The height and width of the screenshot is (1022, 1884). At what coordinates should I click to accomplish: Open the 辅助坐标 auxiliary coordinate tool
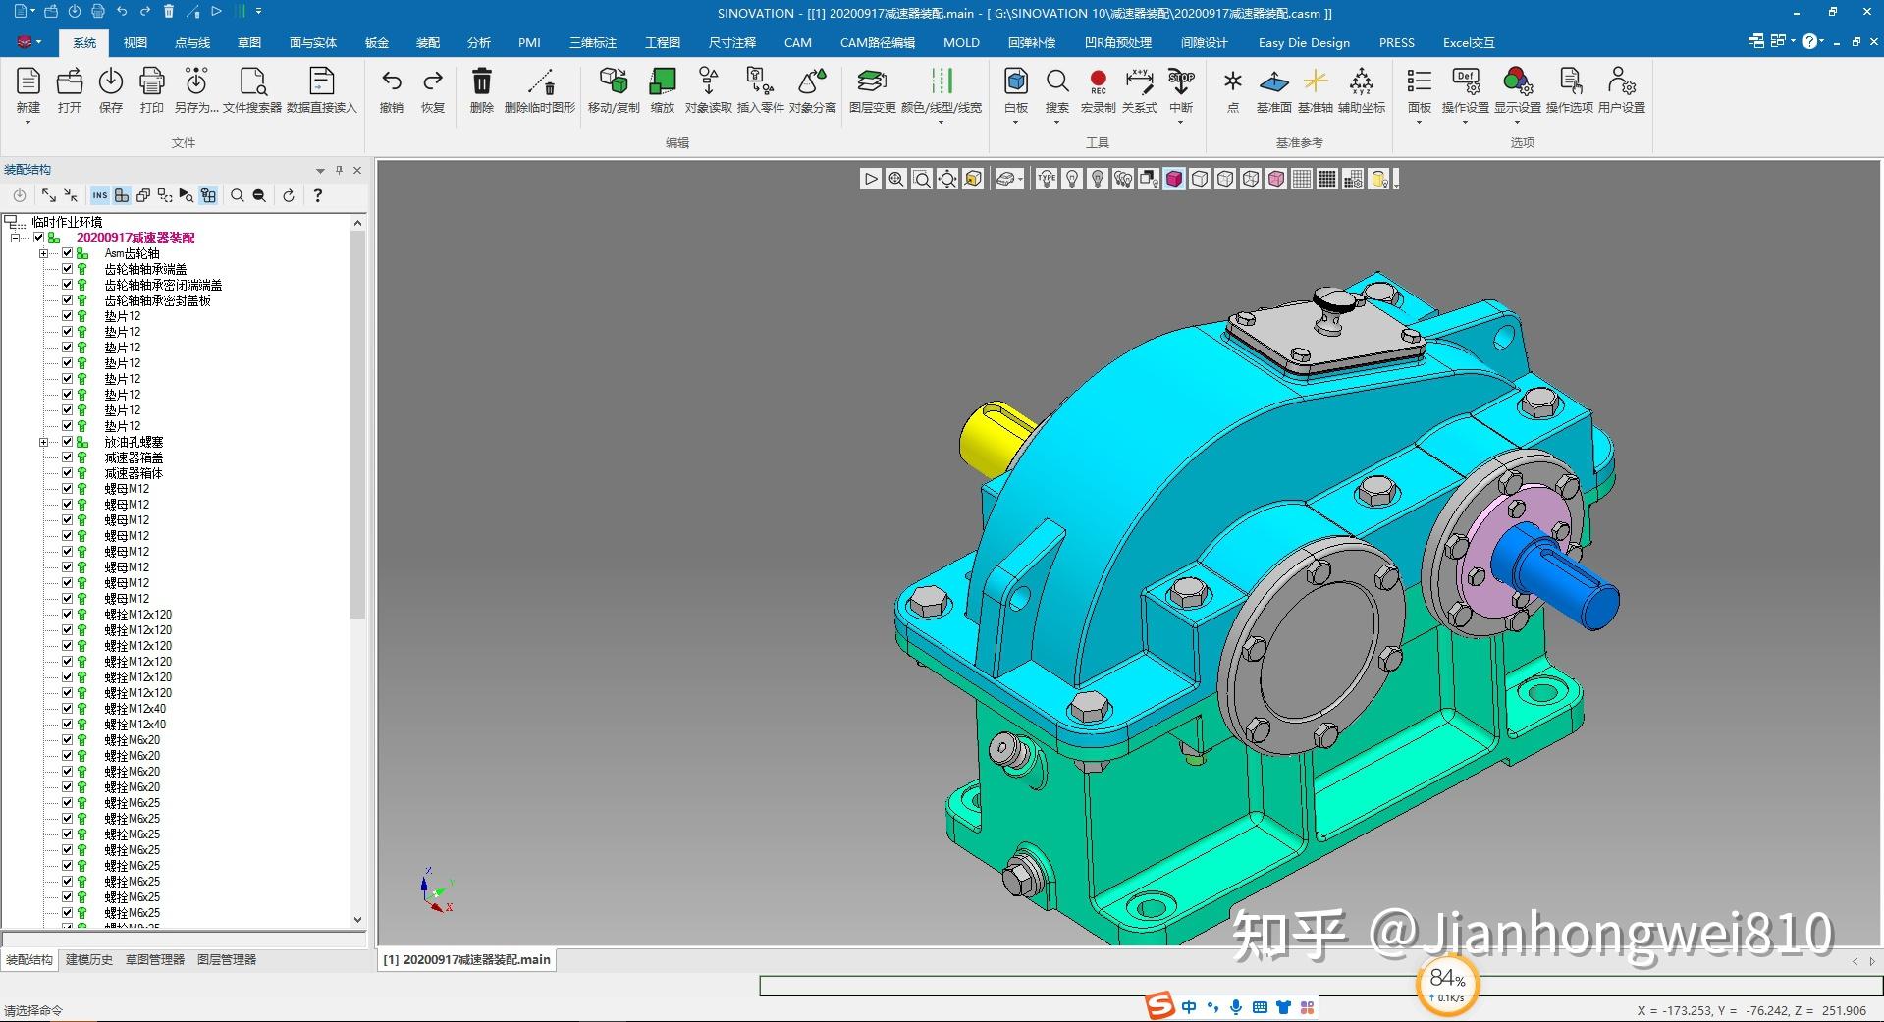click(1361, 91)
